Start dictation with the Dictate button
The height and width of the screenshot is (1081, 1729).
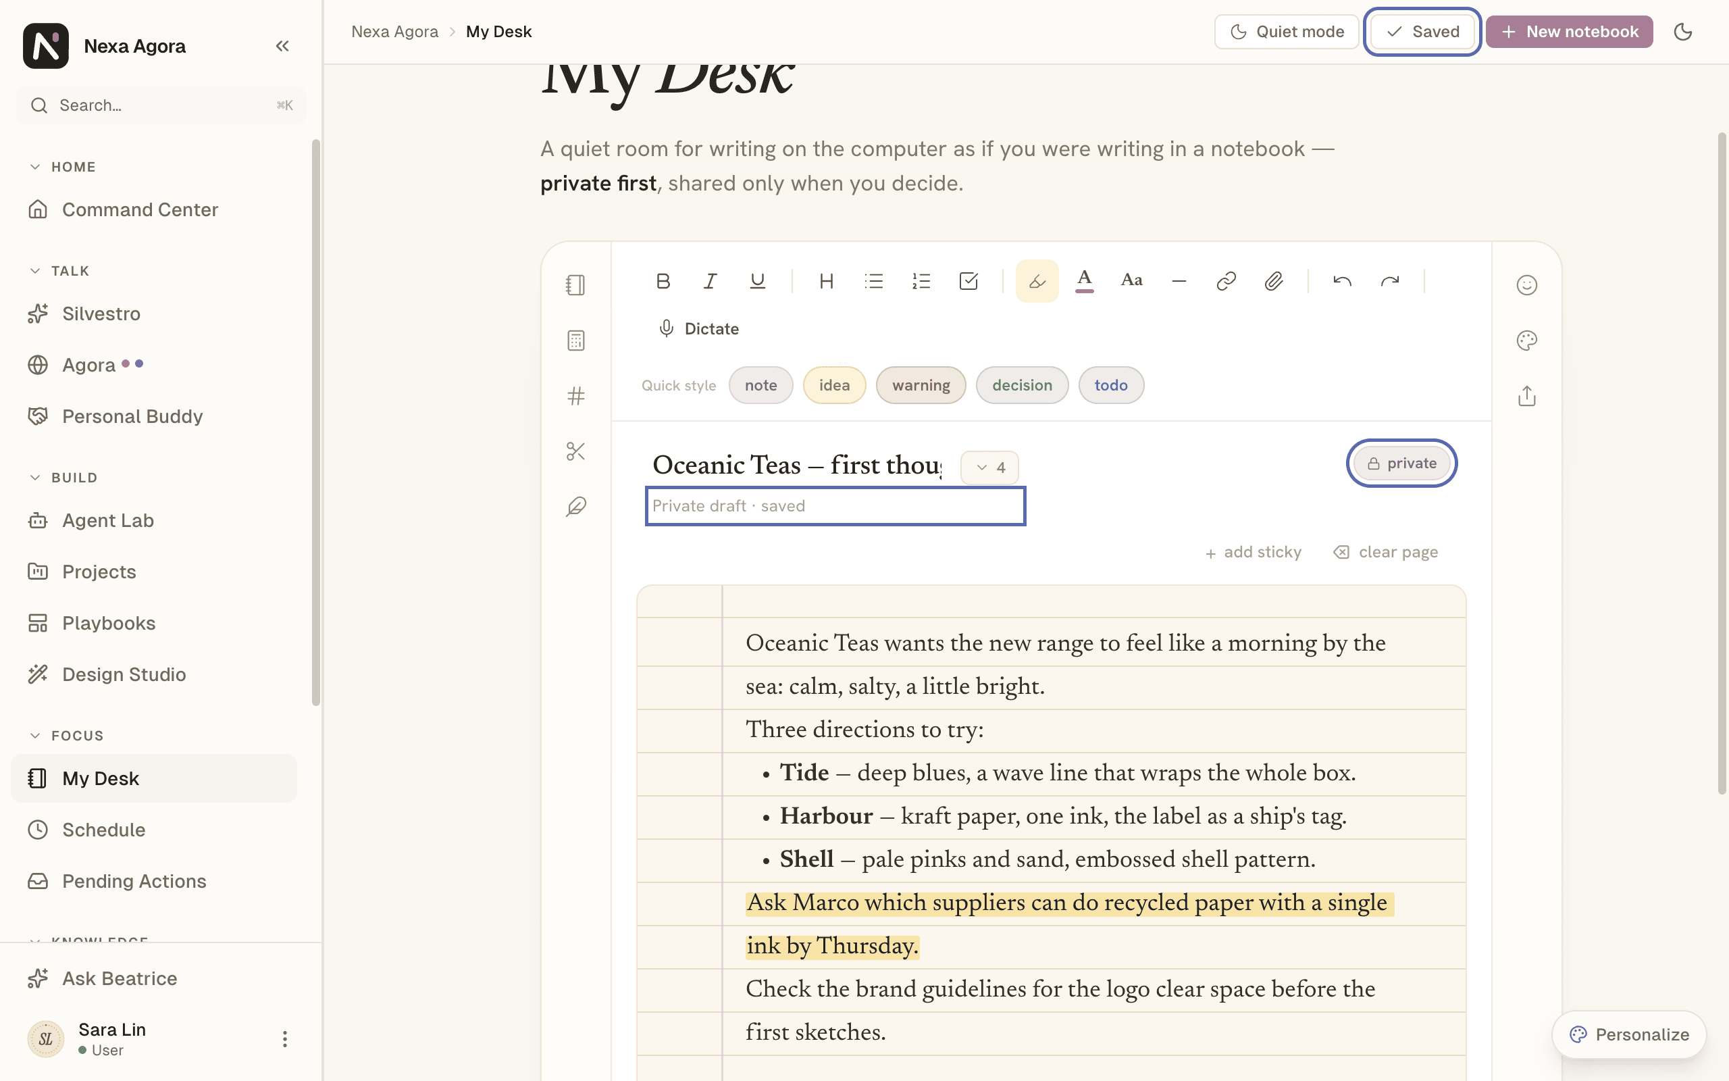coord(698,329)
